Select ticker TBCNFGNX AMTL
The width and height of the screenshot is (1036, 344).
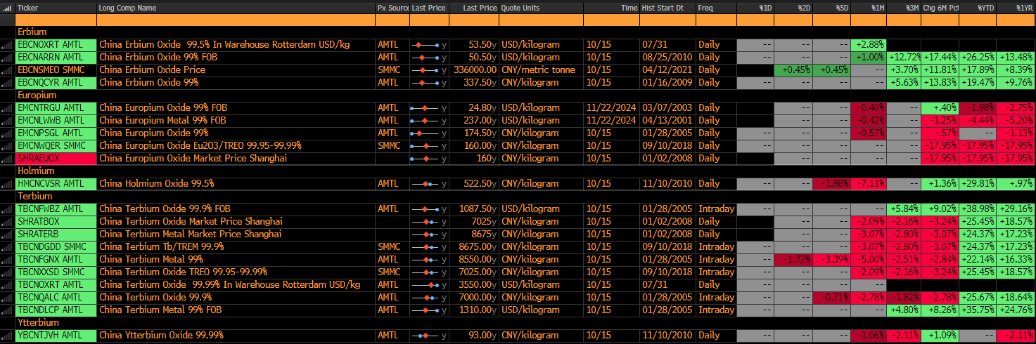click(56, 260)
